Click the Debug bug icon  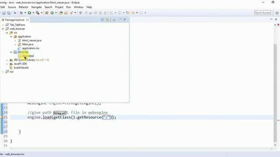tap(21, 13)
